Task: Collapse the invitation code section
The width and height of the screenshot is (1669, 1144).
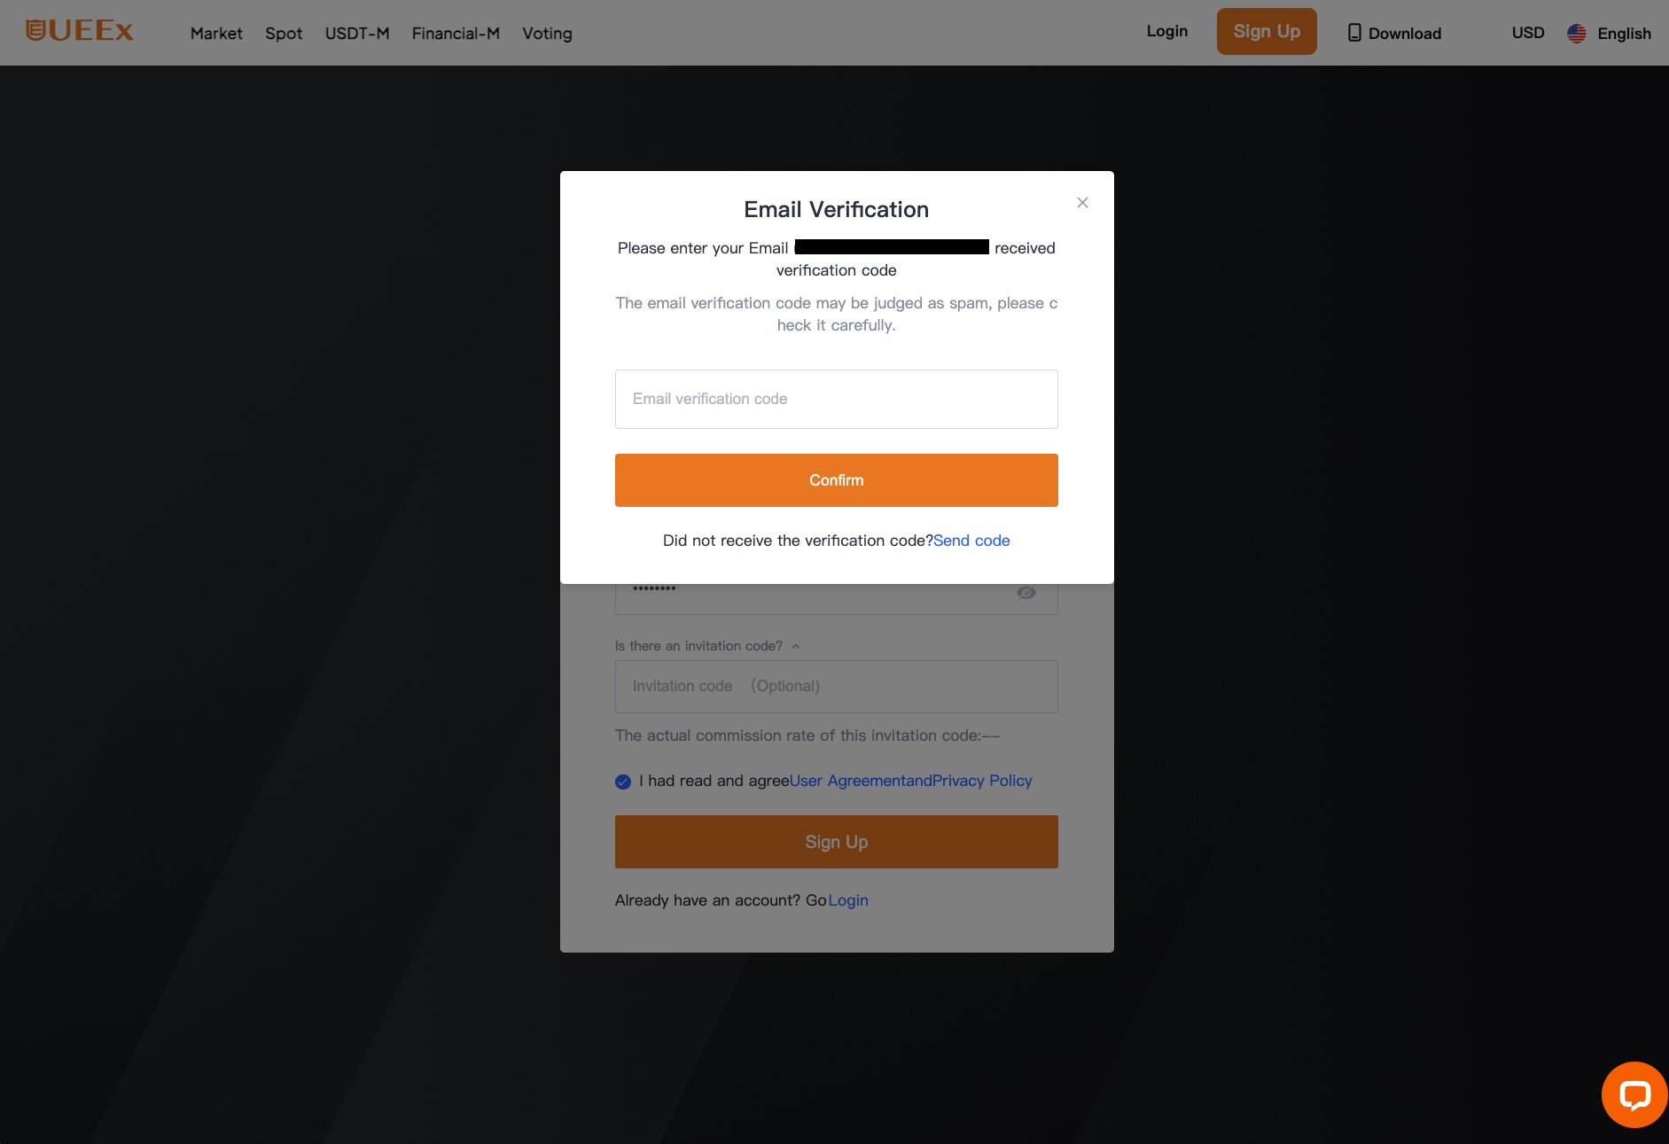Action: [796, 647]
